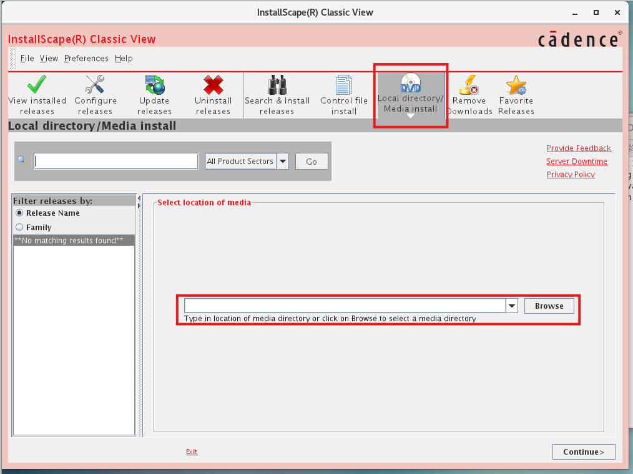
Task: Open the Preferences menu
Action: [x=86, y=59]
